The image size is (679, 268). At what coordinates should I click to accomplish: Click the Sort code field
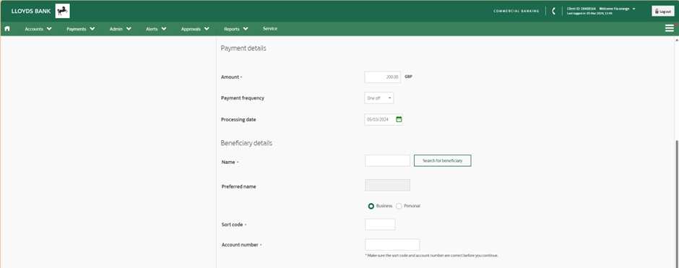[x=380, y=224]
